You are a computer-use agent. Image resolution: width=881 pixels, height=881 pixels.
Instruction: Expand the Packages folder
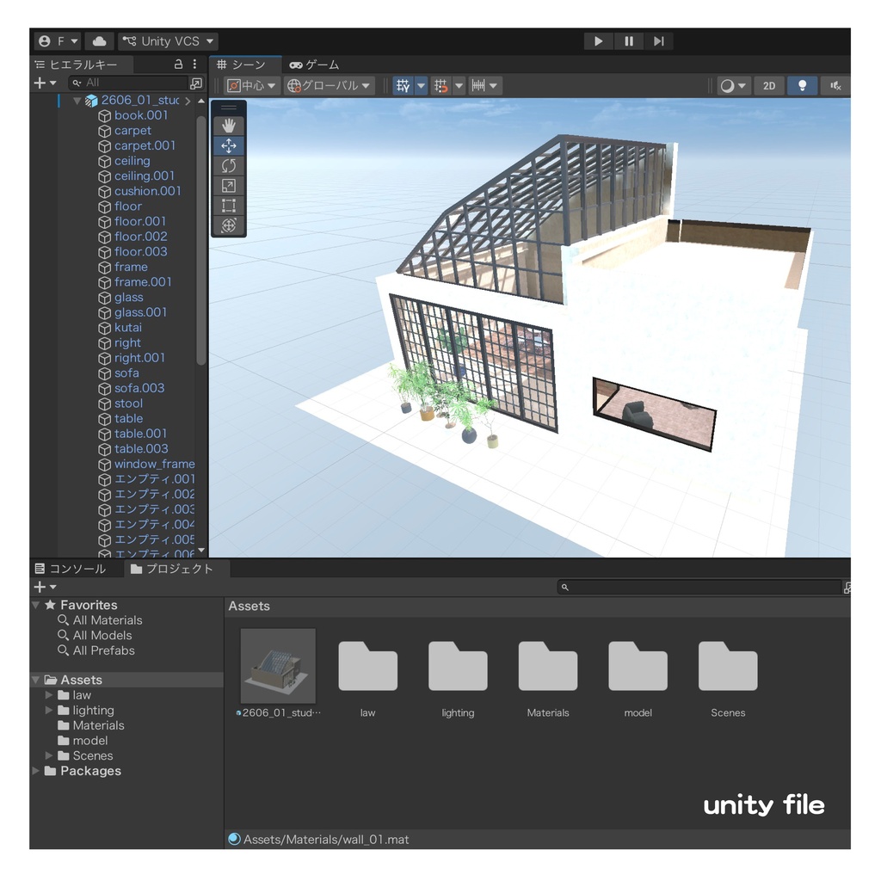point(36,771)
